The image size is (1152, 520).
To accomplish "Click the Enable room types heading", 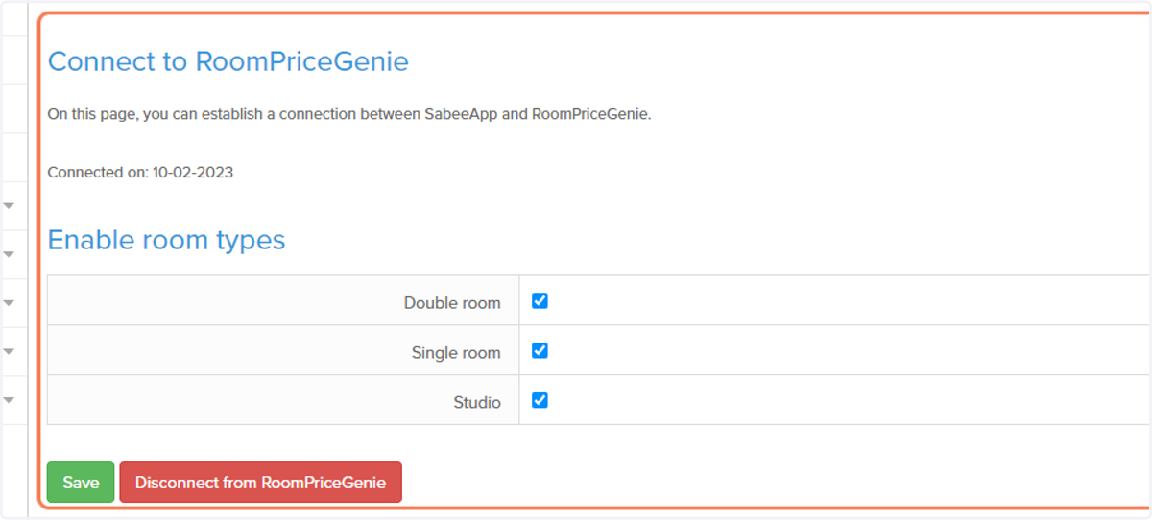I will pos(167,240).
